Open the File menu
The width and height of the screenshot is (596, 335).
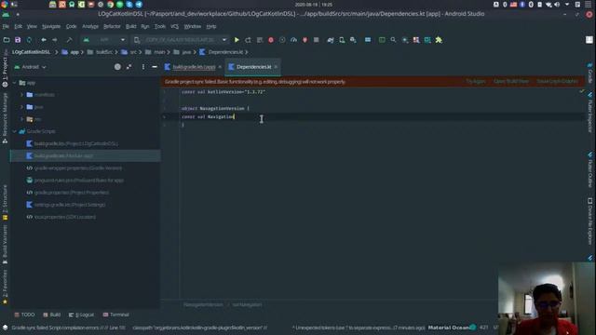coord(6,27)
